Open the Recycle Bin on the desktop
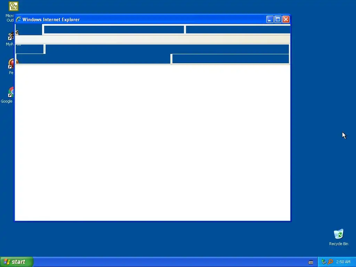The width and height of the screenshot is (356, 267). click(339, 234)
